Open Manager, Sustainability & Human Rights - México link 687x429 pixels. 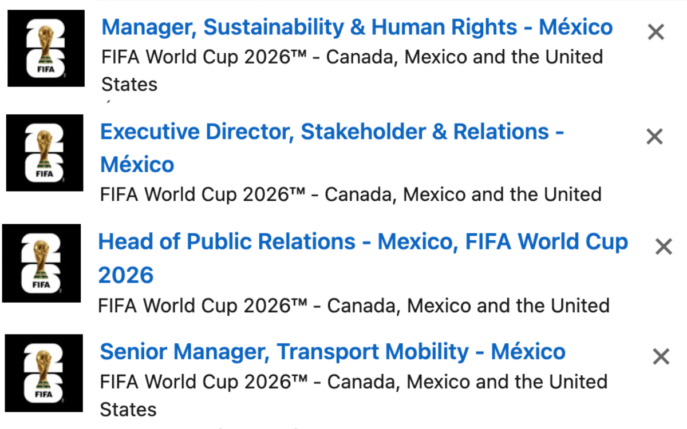click(357, 27)
